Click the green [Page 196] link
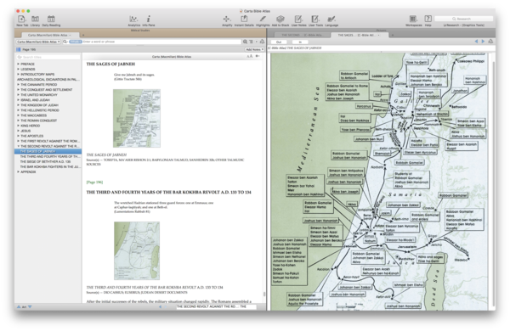 [94, 182]
